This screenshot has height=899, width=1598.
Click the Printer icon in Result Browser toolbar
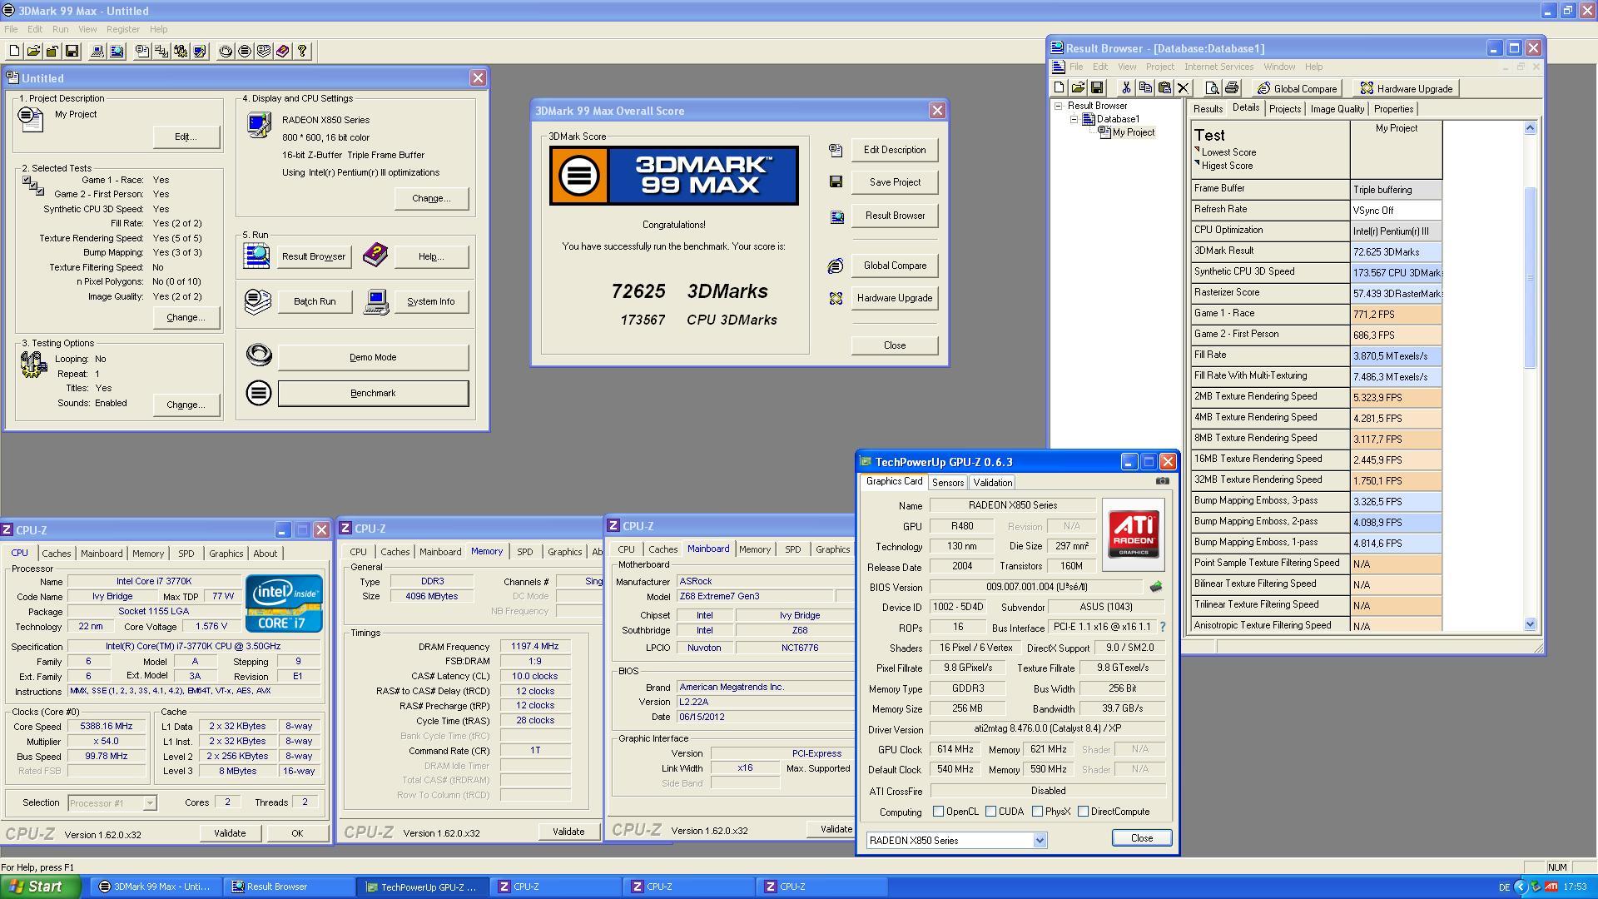point(1232,88)
